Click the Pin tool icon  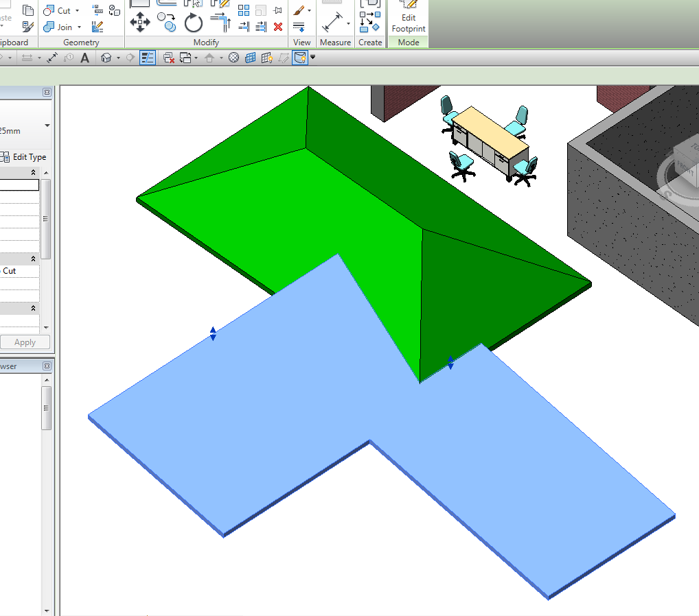(277, 10)
